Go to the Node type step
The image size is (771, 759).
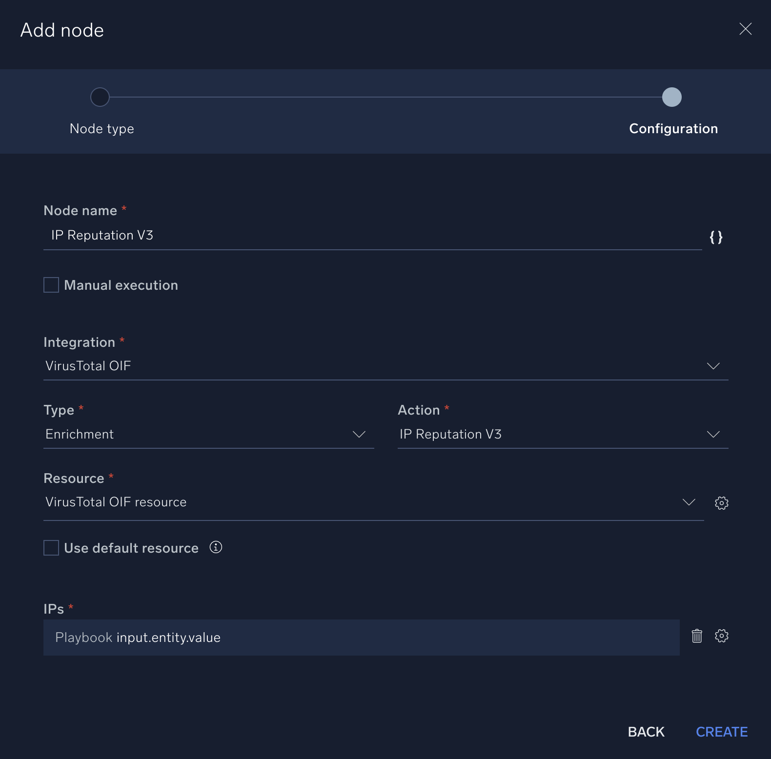(x=101, y=129)
